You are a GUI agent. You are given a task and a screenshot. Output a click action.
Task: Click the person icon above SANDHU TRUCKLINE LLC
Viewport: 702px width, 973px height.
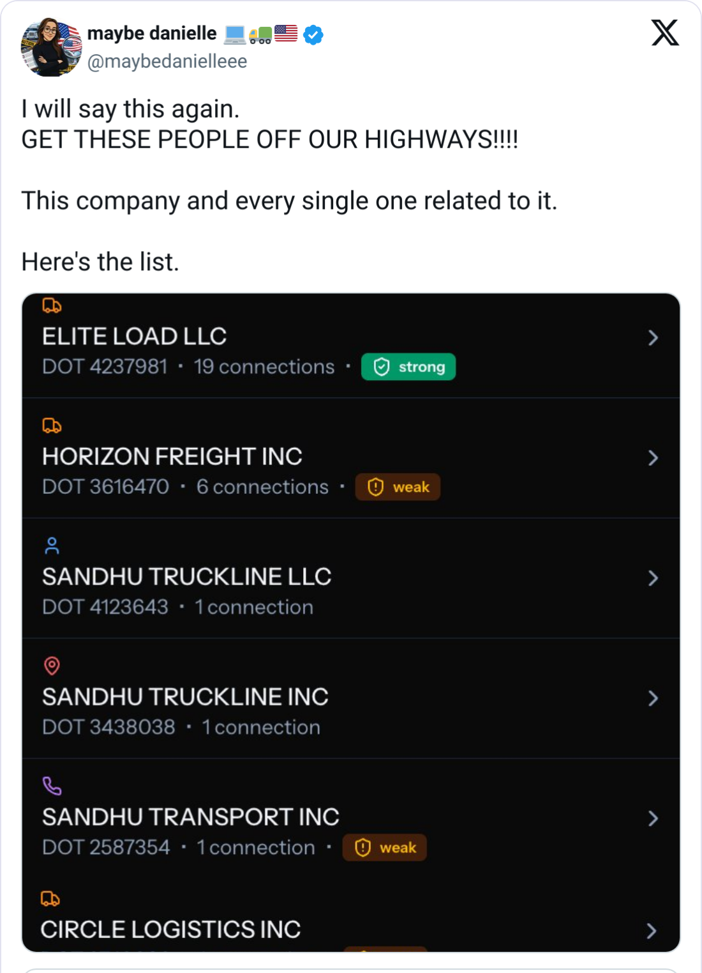pos(52,546)
